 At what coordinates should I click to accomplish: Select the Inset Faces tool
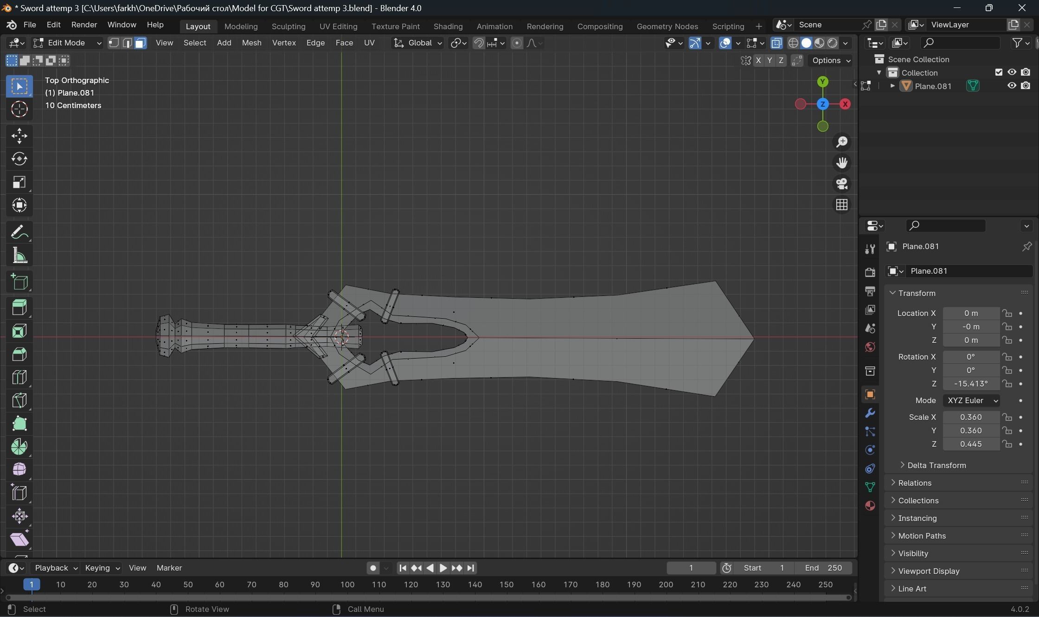coord(19,331)
